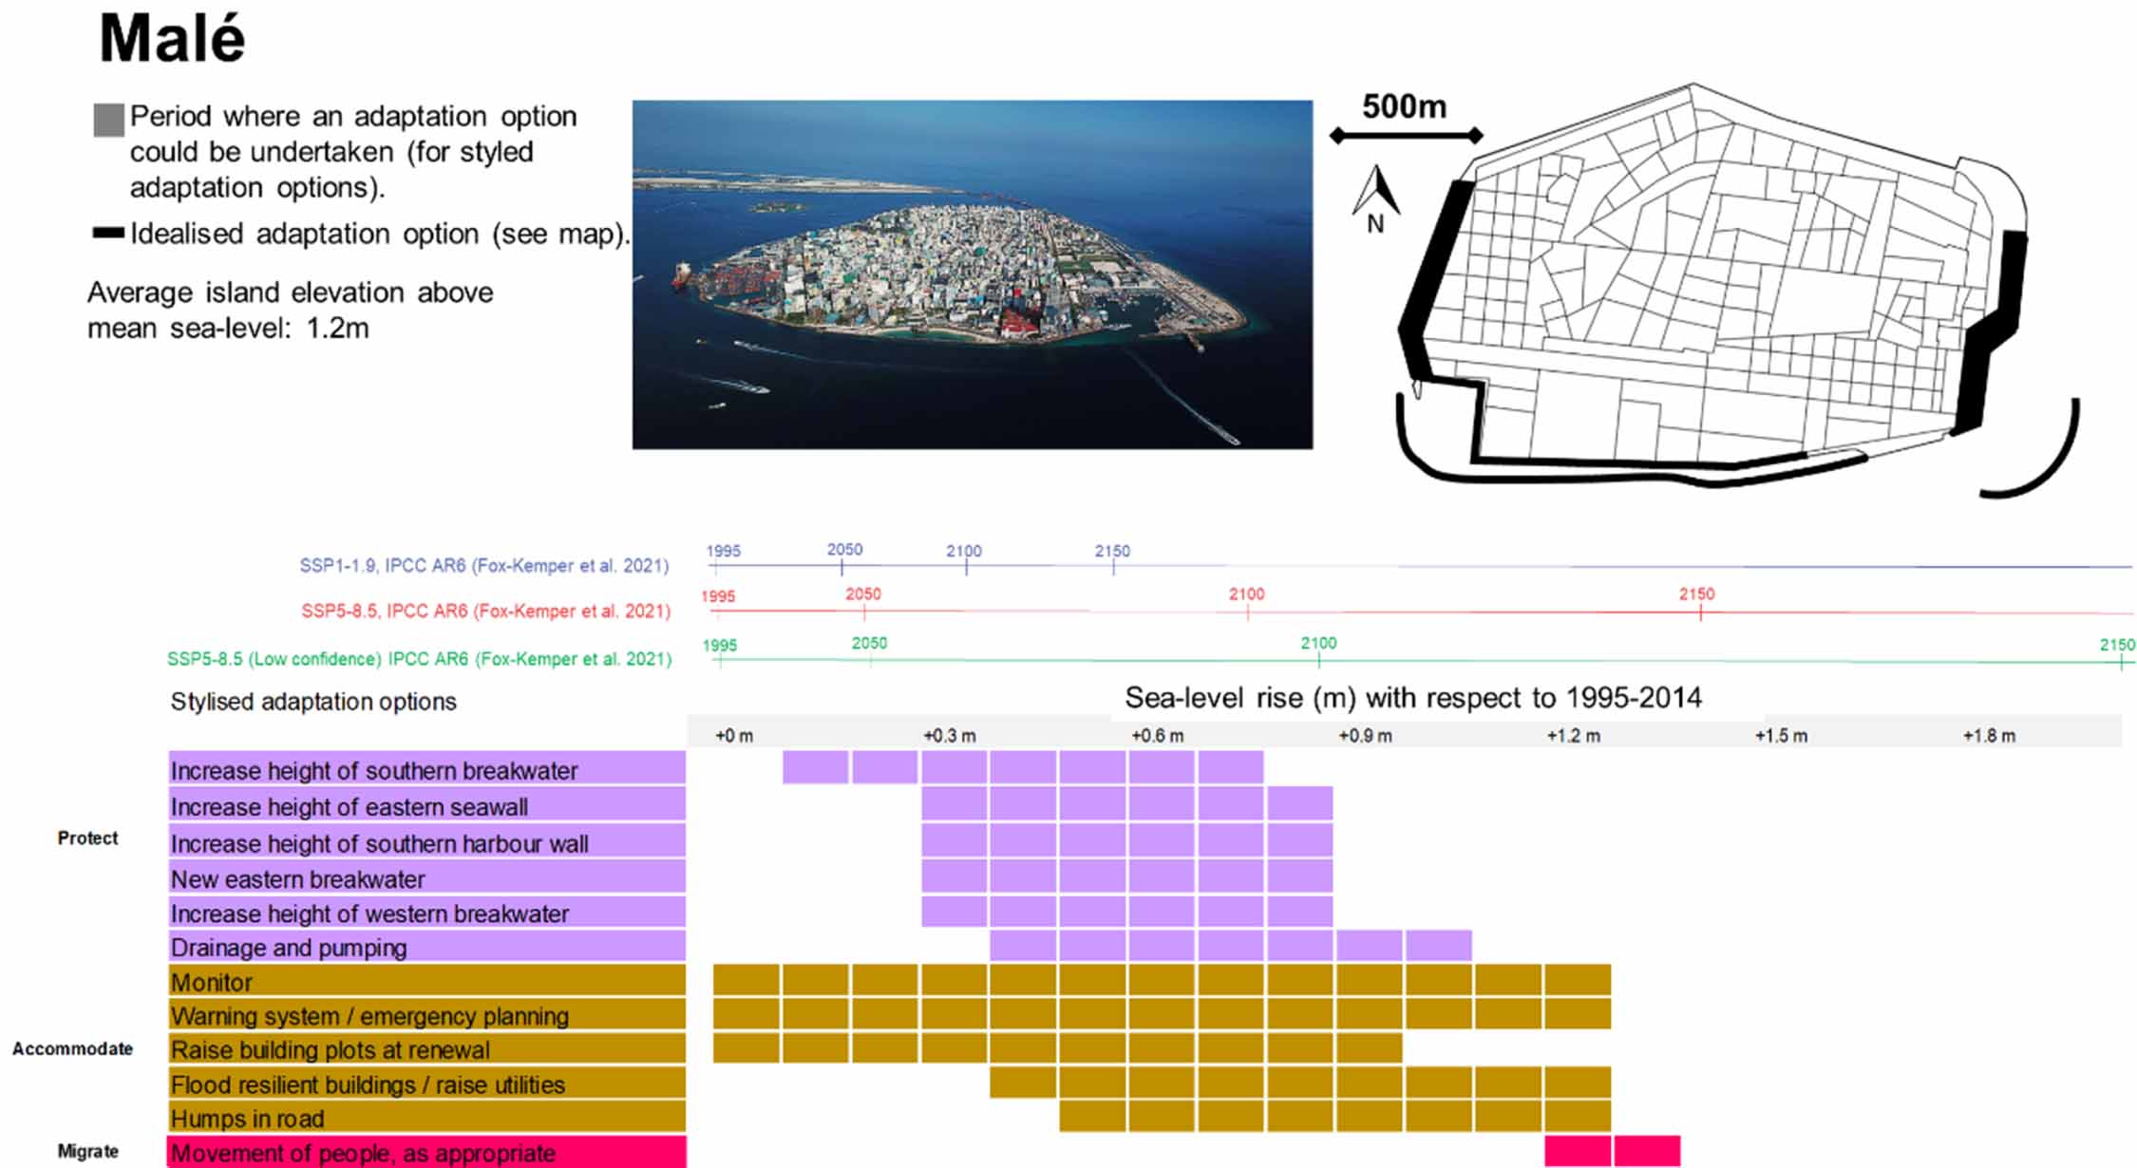2137x1168 pixels.
Task: Click the '500m' scale bar label
Action: coord(1404,106)
